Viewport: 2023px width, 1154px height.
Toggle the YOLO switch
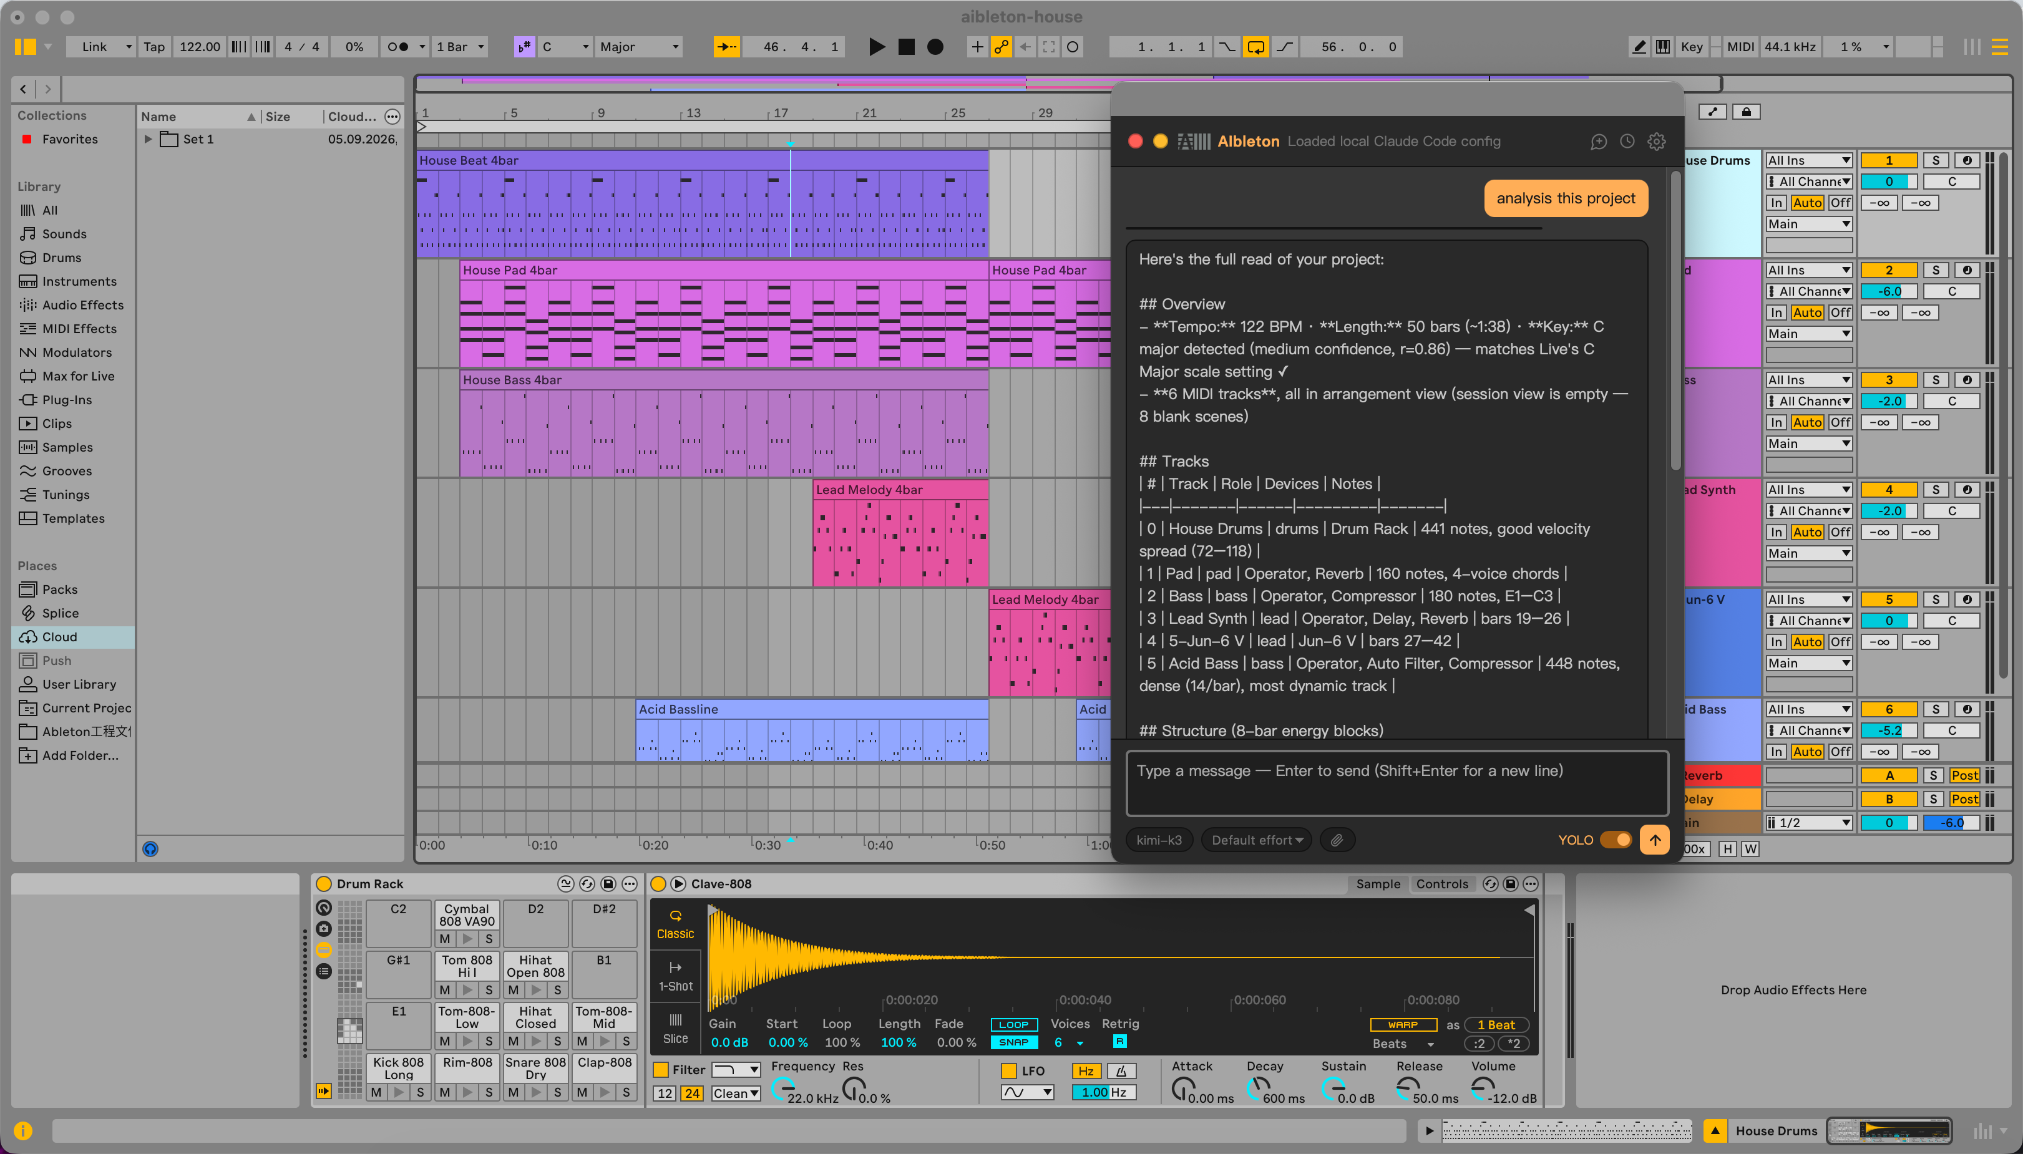point(1615,840)
